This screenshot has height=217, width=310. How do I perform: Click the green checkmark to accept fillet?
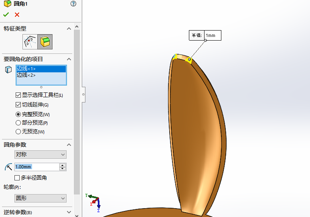point(6,14)
